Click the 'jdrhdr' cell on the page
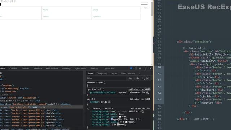This screenshot has width=231, height=130. coord(66,16)
